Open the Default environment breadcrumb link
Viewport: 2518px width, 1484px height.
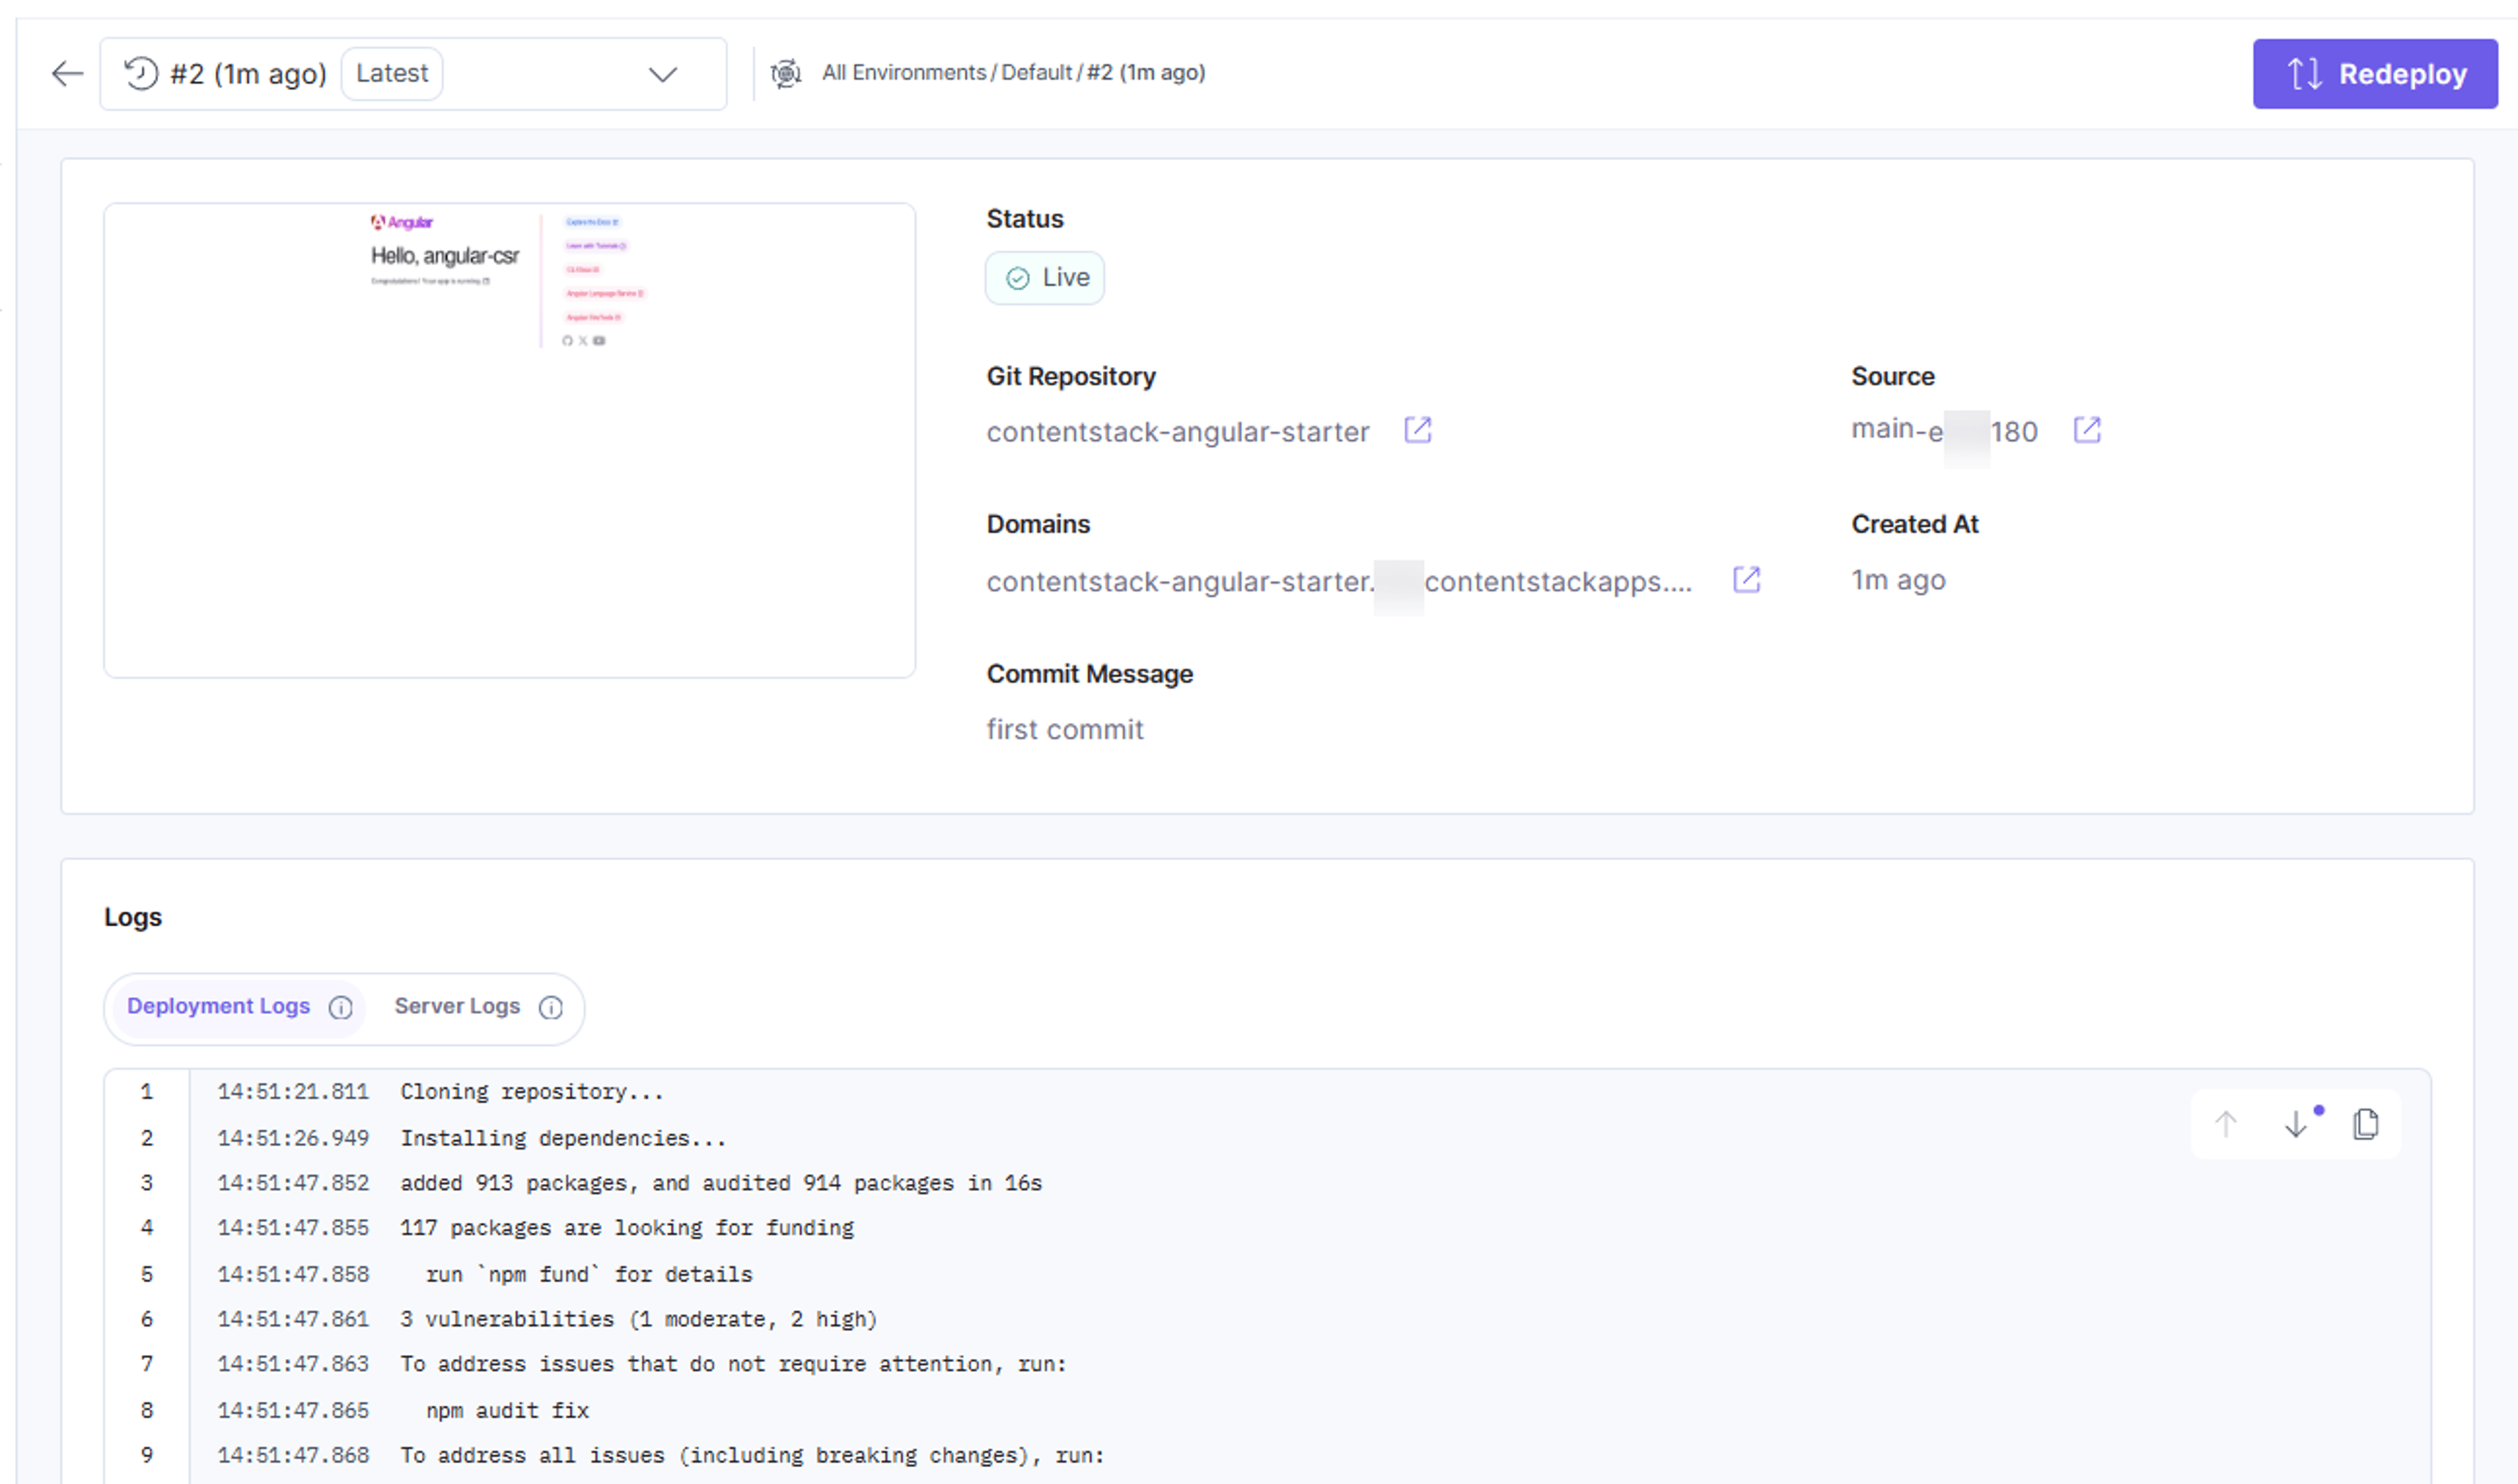(1037, 73)
